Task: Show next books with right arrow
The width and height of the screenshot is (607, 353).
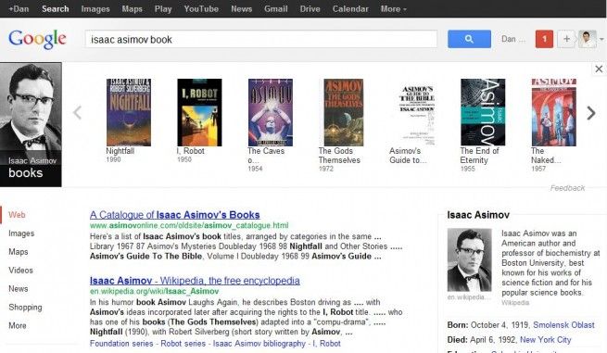Action: coord(590,113)
